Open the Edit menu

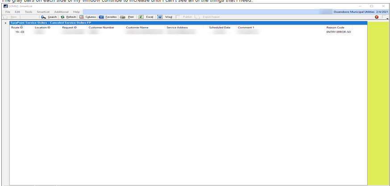click(17, 12)
